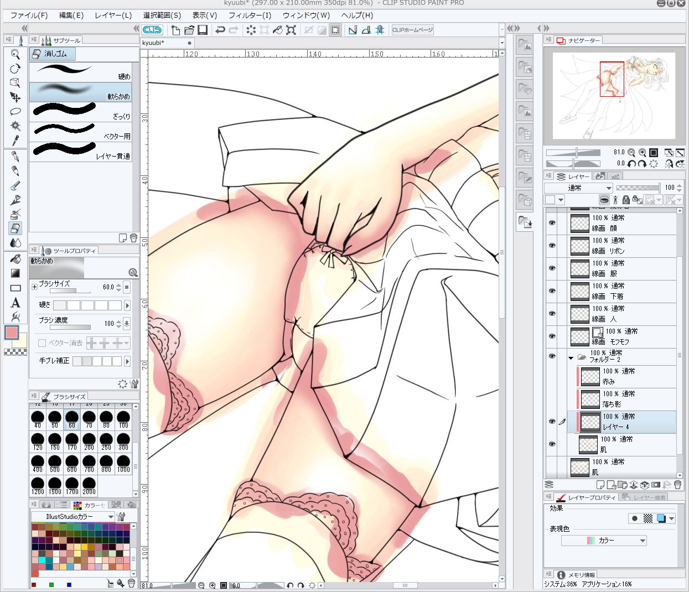Toggle visibility of レイヤー 4
The image size is (689, 592).
coord(552,421)
